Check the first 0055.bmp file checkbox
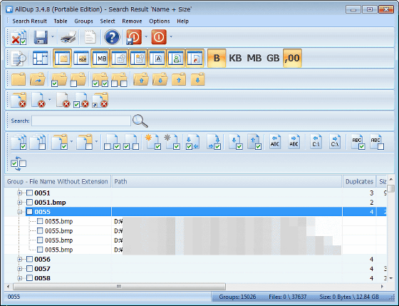Screen dimensions: 399x306 tap(40, 221)
